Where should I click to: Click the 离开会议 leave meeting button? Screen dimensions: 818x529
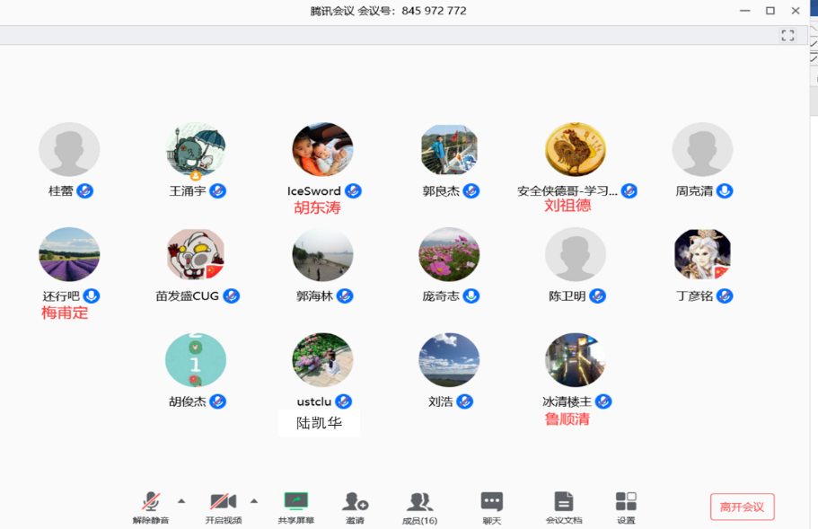(742, 507)
